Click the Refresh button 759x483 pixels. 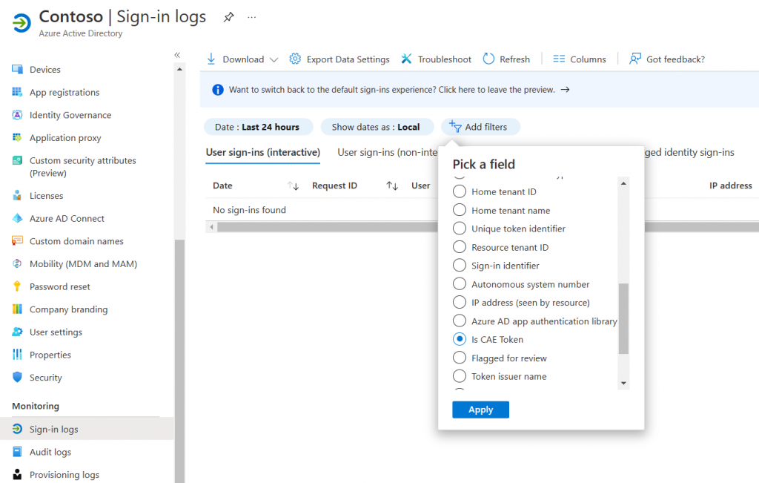click(506, 59)
